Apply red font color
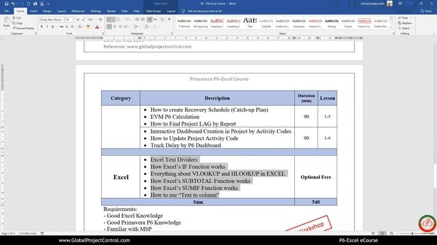The width and height of the screenshot is (437, 245). tap(97, 27)
